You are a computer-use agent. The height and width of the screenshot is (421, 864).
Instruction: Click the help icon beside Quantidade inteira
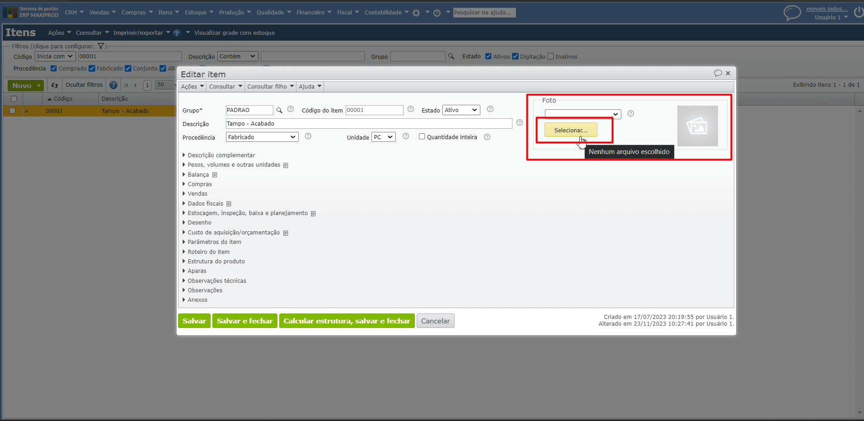coord(487,137)
